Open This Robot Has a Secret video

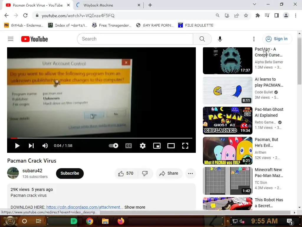(228, 203)
